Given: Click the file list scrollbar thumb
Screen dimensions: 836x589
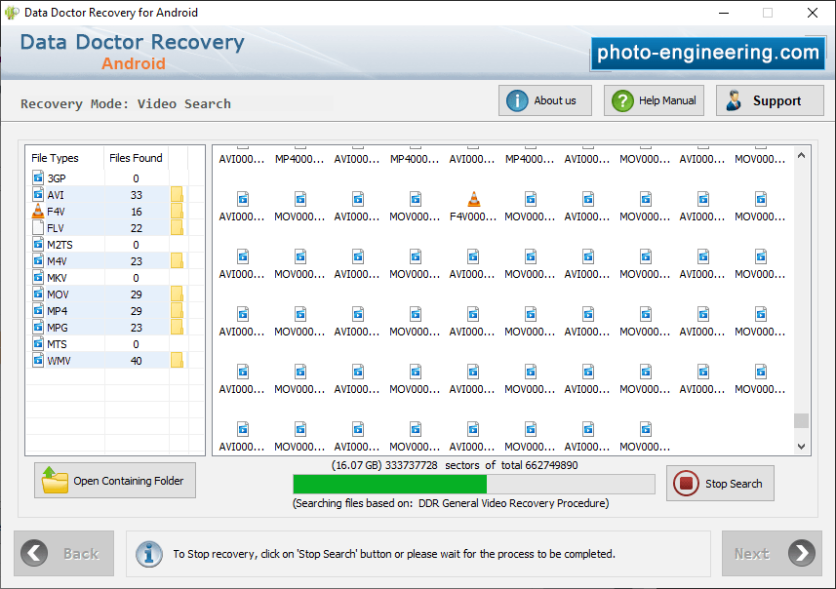Looking at the screenshot, I should 801,420.
